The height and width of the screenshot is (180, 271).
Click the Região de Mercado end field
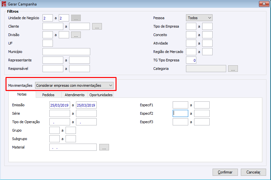pos(207,52)
